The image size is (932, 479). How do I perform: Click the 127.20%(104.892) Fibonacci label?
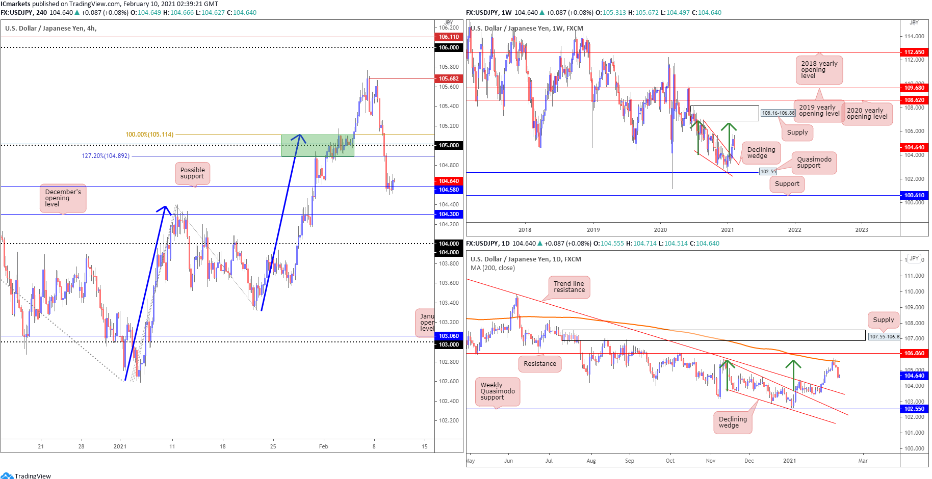(x=106, y=156)
